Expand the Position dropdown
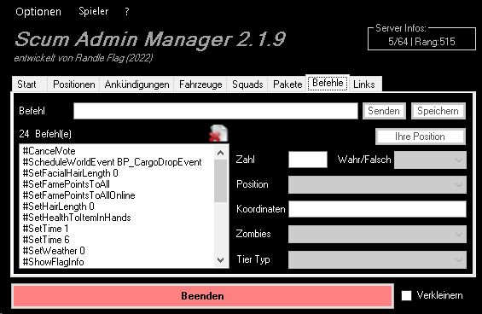482x314 pixels. coord(377,185)
